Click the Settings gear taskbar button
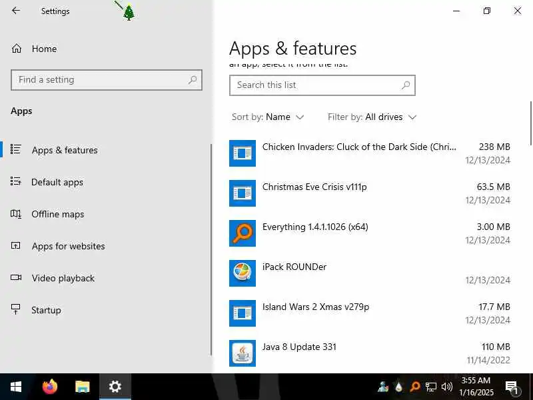533x400 pixels. pyautogui.click(x=115, y=387)
